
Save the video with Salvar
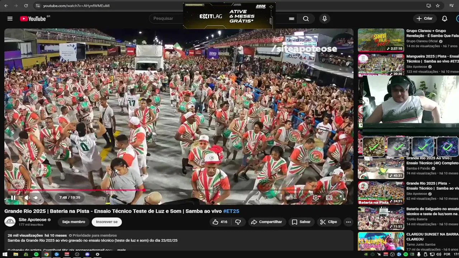tap(301, 222)
